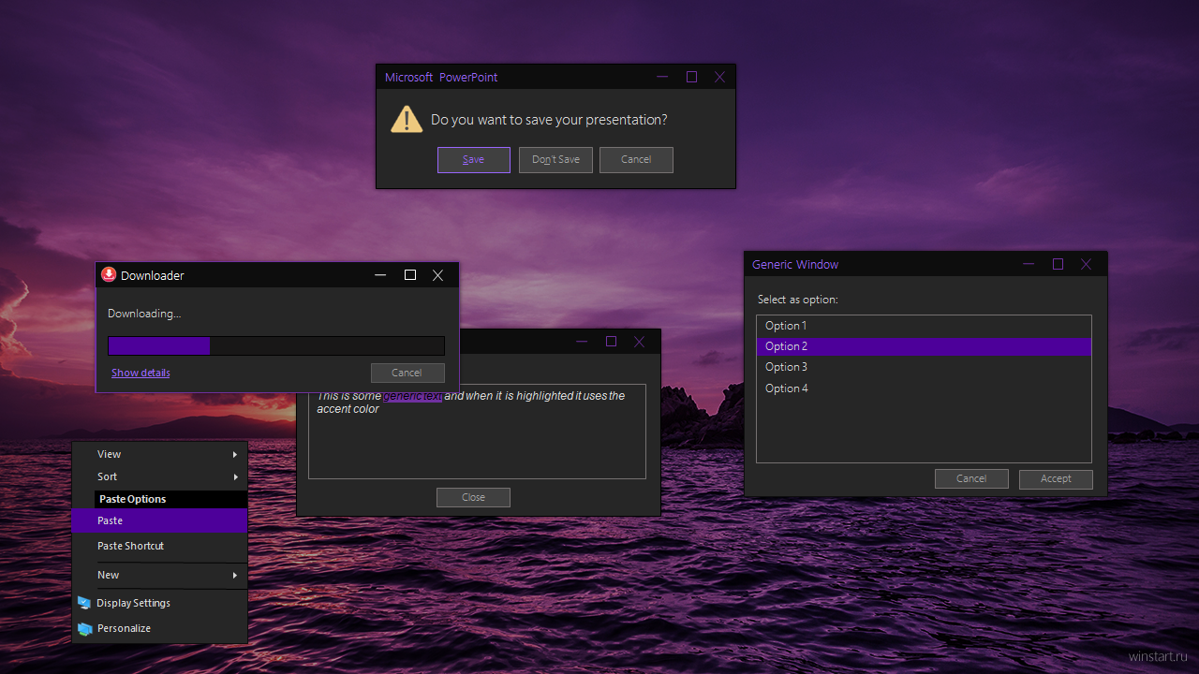Minimize the Generic Window
Screen dimensions: 1199x674
[x=1029, y=264]
